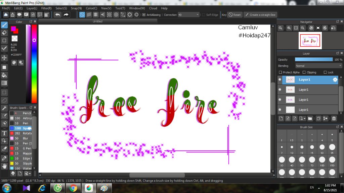Choose brush size 50 preset
The width and height of the screenshot is (344, 193).
tap(302, 161)
